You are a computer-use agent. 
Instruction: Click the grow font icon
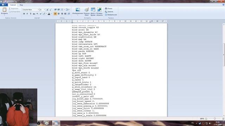coord(47,9)
